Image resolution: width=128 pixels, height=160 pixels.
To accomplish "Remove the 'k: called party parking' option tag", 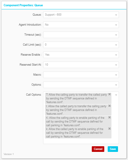I will (x=110, y=129).
